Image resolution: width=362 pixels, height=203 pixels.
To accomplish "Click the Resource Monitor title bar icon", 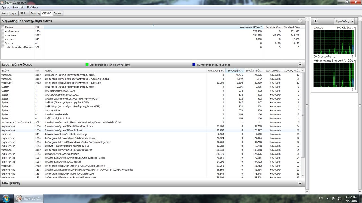I will coord(2,2).
